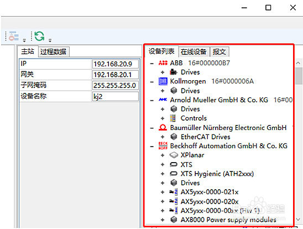
Task: Click the green refresh toolbar icon
Action: click(x=39, y=36)
